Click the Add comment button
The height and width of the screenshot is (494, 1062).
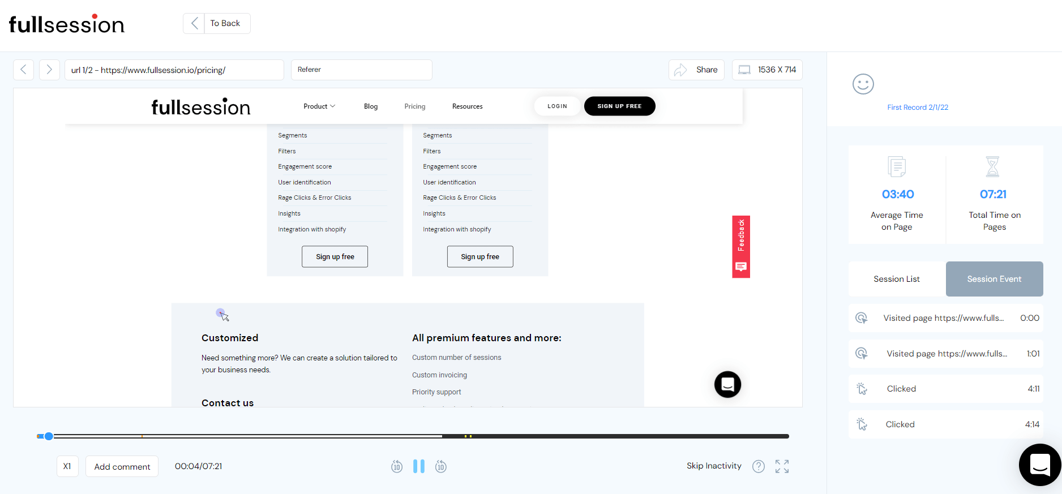coord(122,466)
